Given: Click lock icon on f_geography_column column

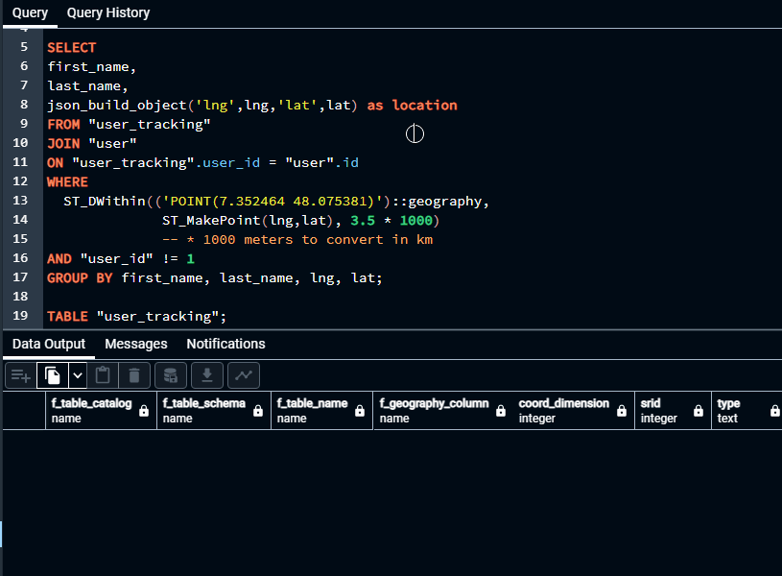Looking at the screenshot, I should click(501, 411).
